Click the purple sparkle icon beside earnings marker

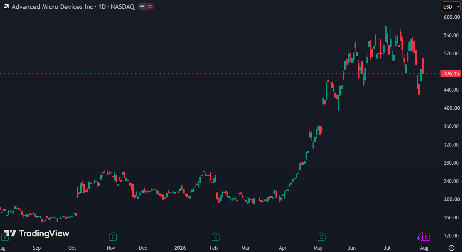point(419,237)
